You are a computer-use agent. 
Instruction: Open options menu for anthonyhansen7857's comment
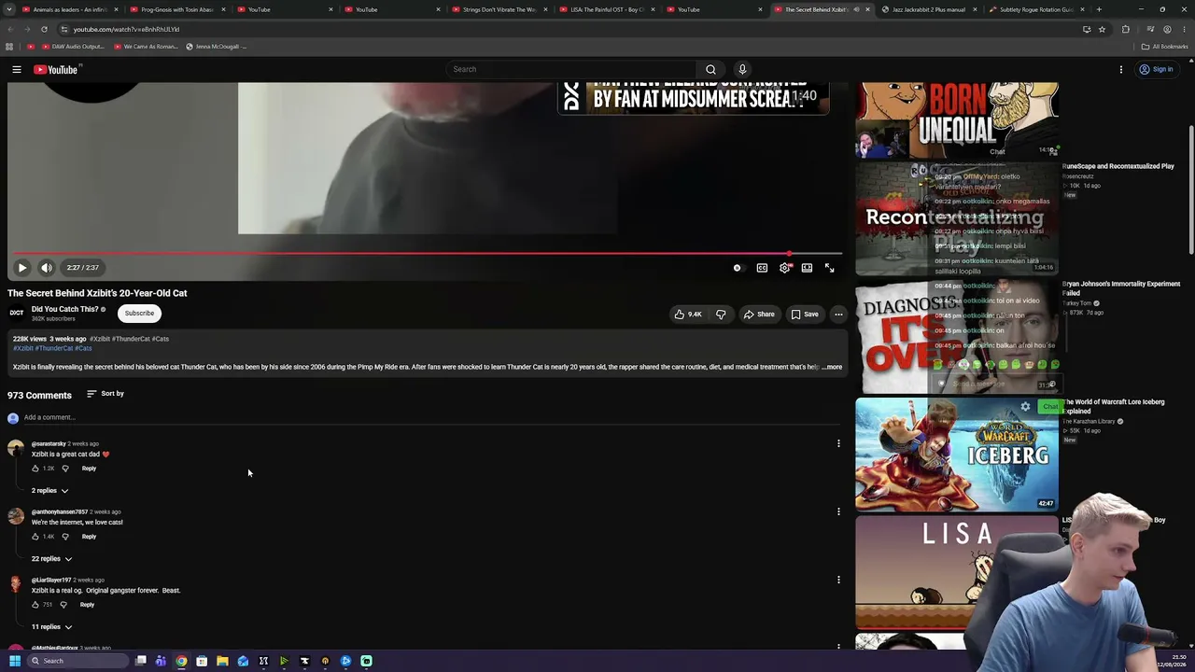pyautogui.click(x=838, y=511)
